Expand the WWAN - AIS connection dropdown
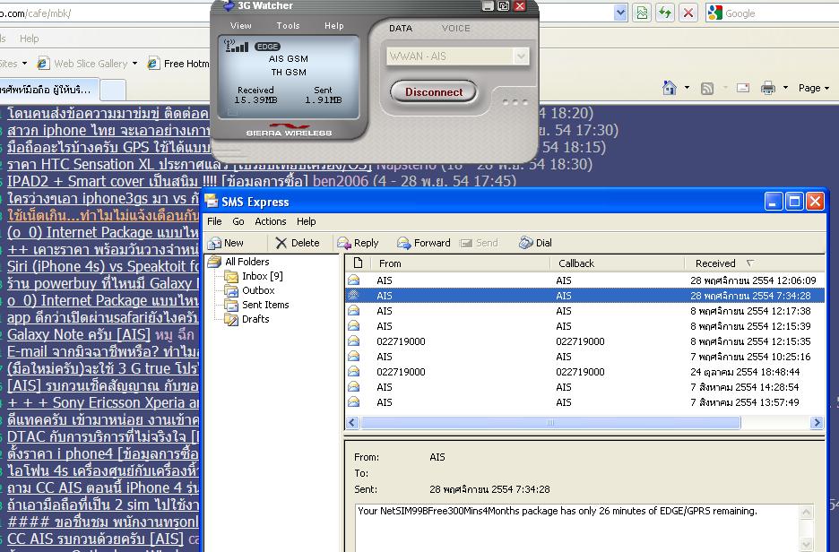Viewport: 839px width, 552px height. click(x=521, y=56)
